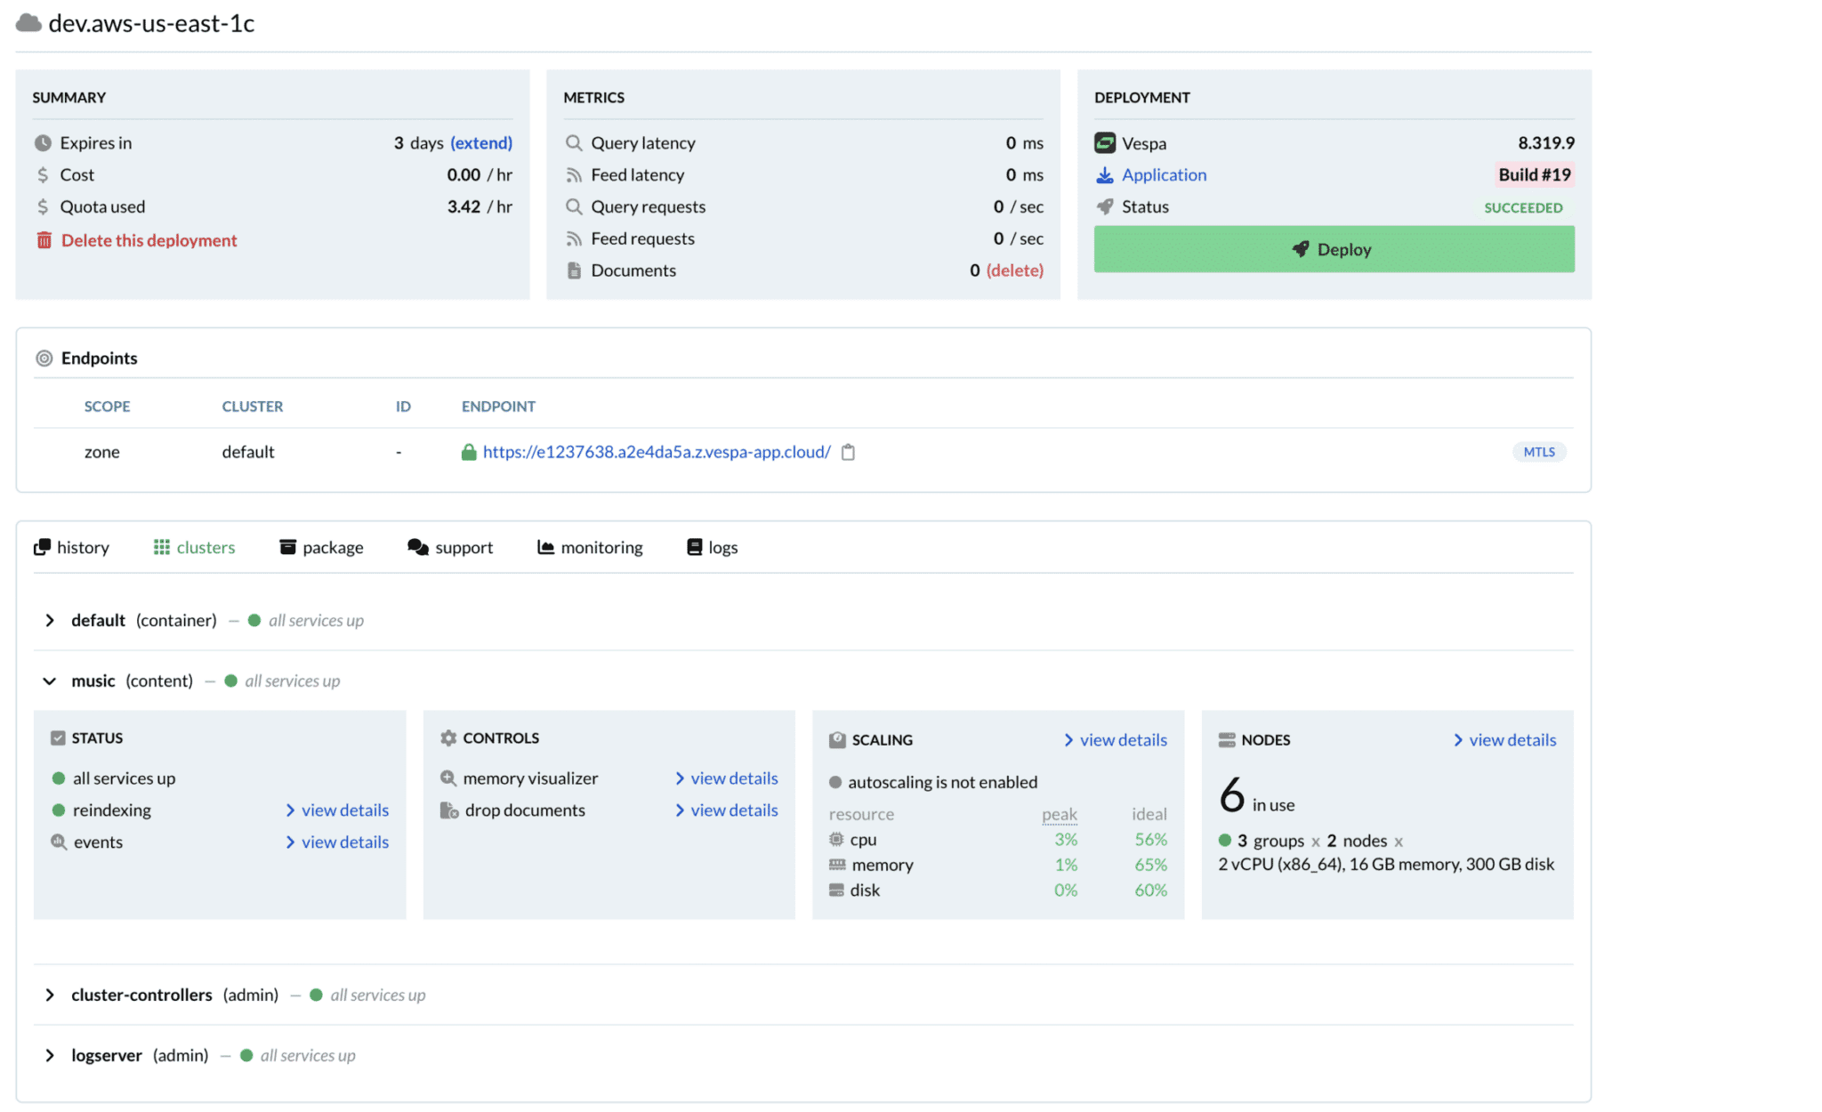Click the ENDPOINT column header
This screenshot has width=1822, height=1112.
pyautogui.click(x=498, y=407)
